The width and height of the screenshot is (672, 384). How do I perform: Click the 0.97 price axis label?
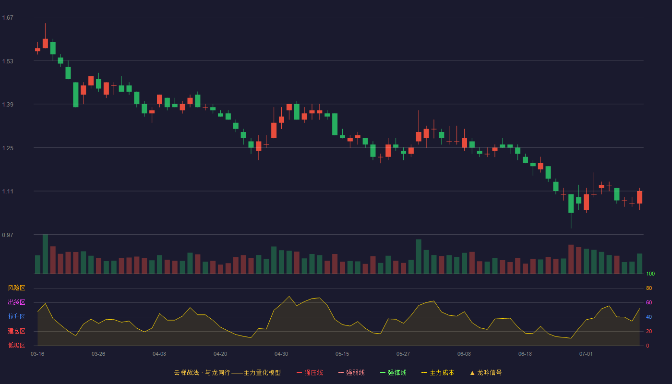point(8,235)
